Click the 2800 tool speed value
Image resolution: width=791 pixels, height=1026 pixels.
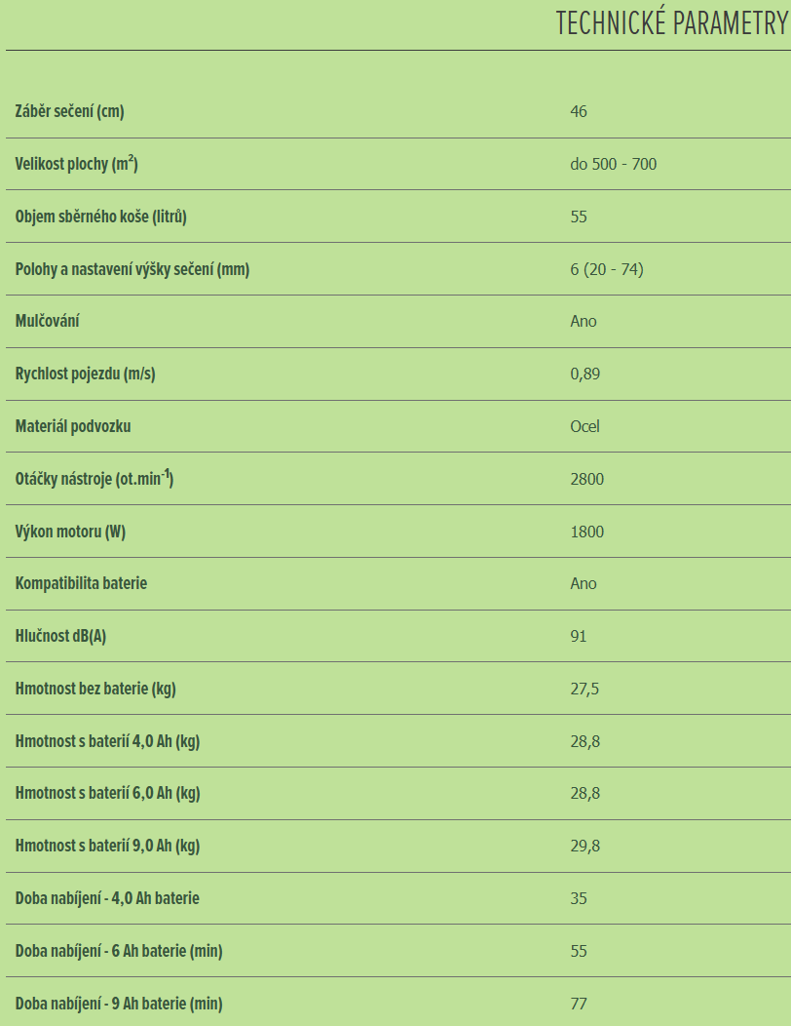click(x=586, y=479)
